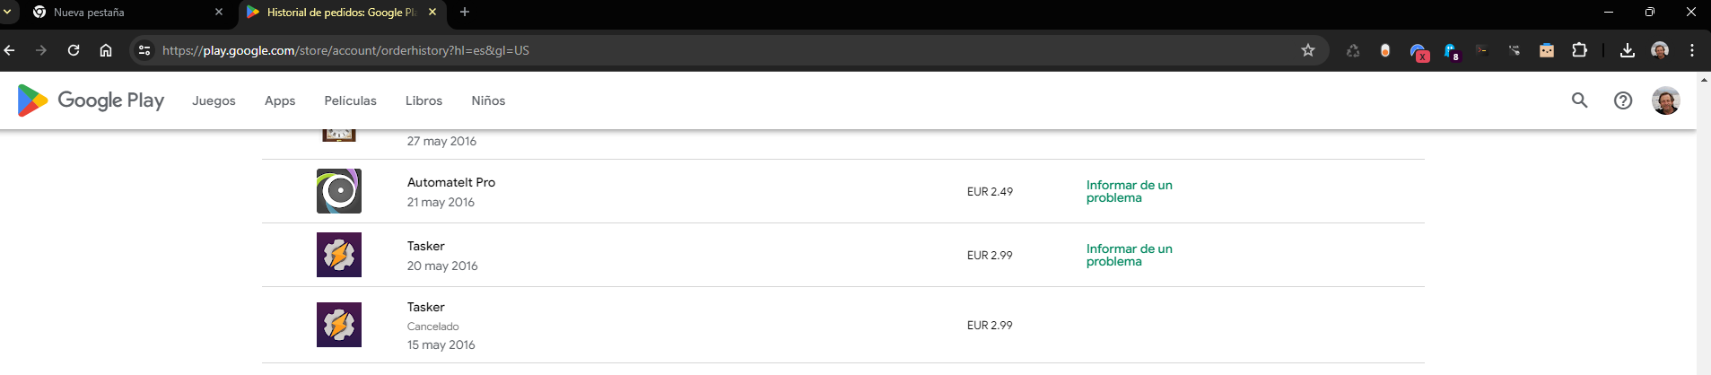Viewport: 1711px width, 375px height.
Task: Reload the order history page
Action: coord(74,50)
